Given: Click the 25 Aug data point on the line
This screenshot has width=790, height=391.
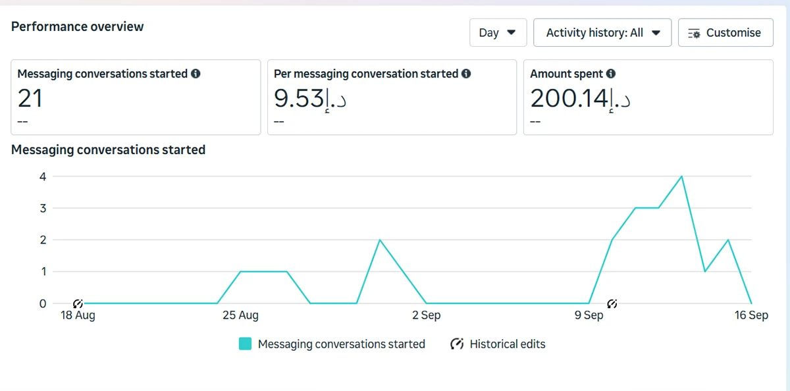Looking at the screenshot, I should (240, 272).
